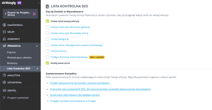Image resolution: width=212 pixels, height=110 pixels.
Task: Click the Zamówienia dollar icon
Action: point(4,25)
